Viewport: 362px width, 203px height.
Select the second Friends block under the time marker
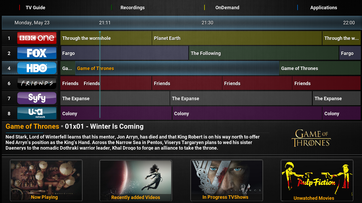point(117,83)
